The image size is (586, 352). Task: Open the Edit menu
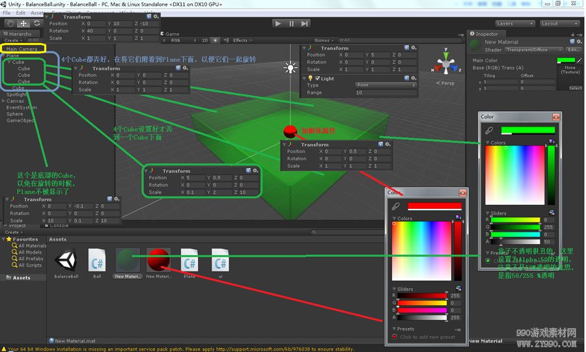(x=21, y=13)
